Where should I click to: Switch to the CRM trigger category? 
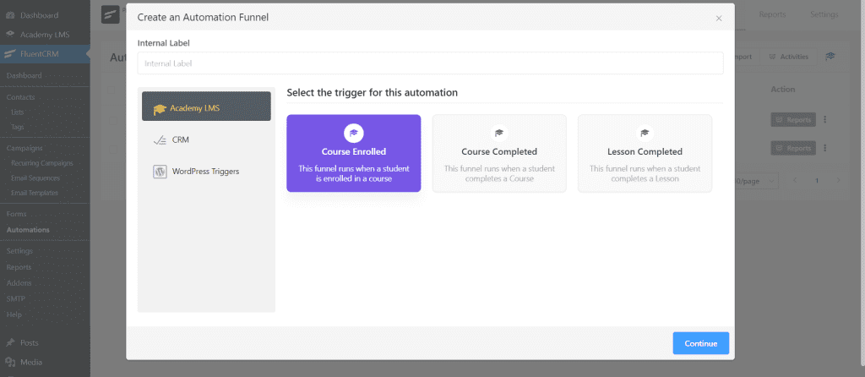tap(206, 140)
